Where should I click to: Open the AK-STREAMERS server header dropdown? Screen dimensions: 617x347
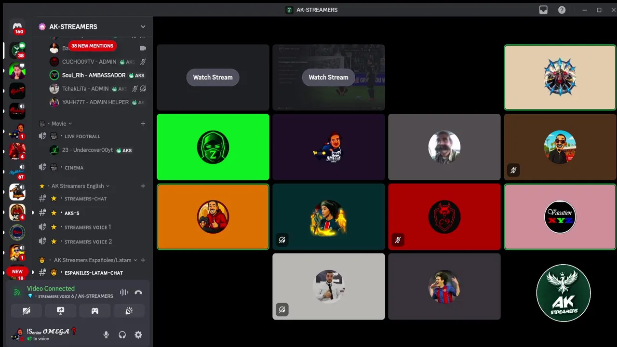[93, 27]
